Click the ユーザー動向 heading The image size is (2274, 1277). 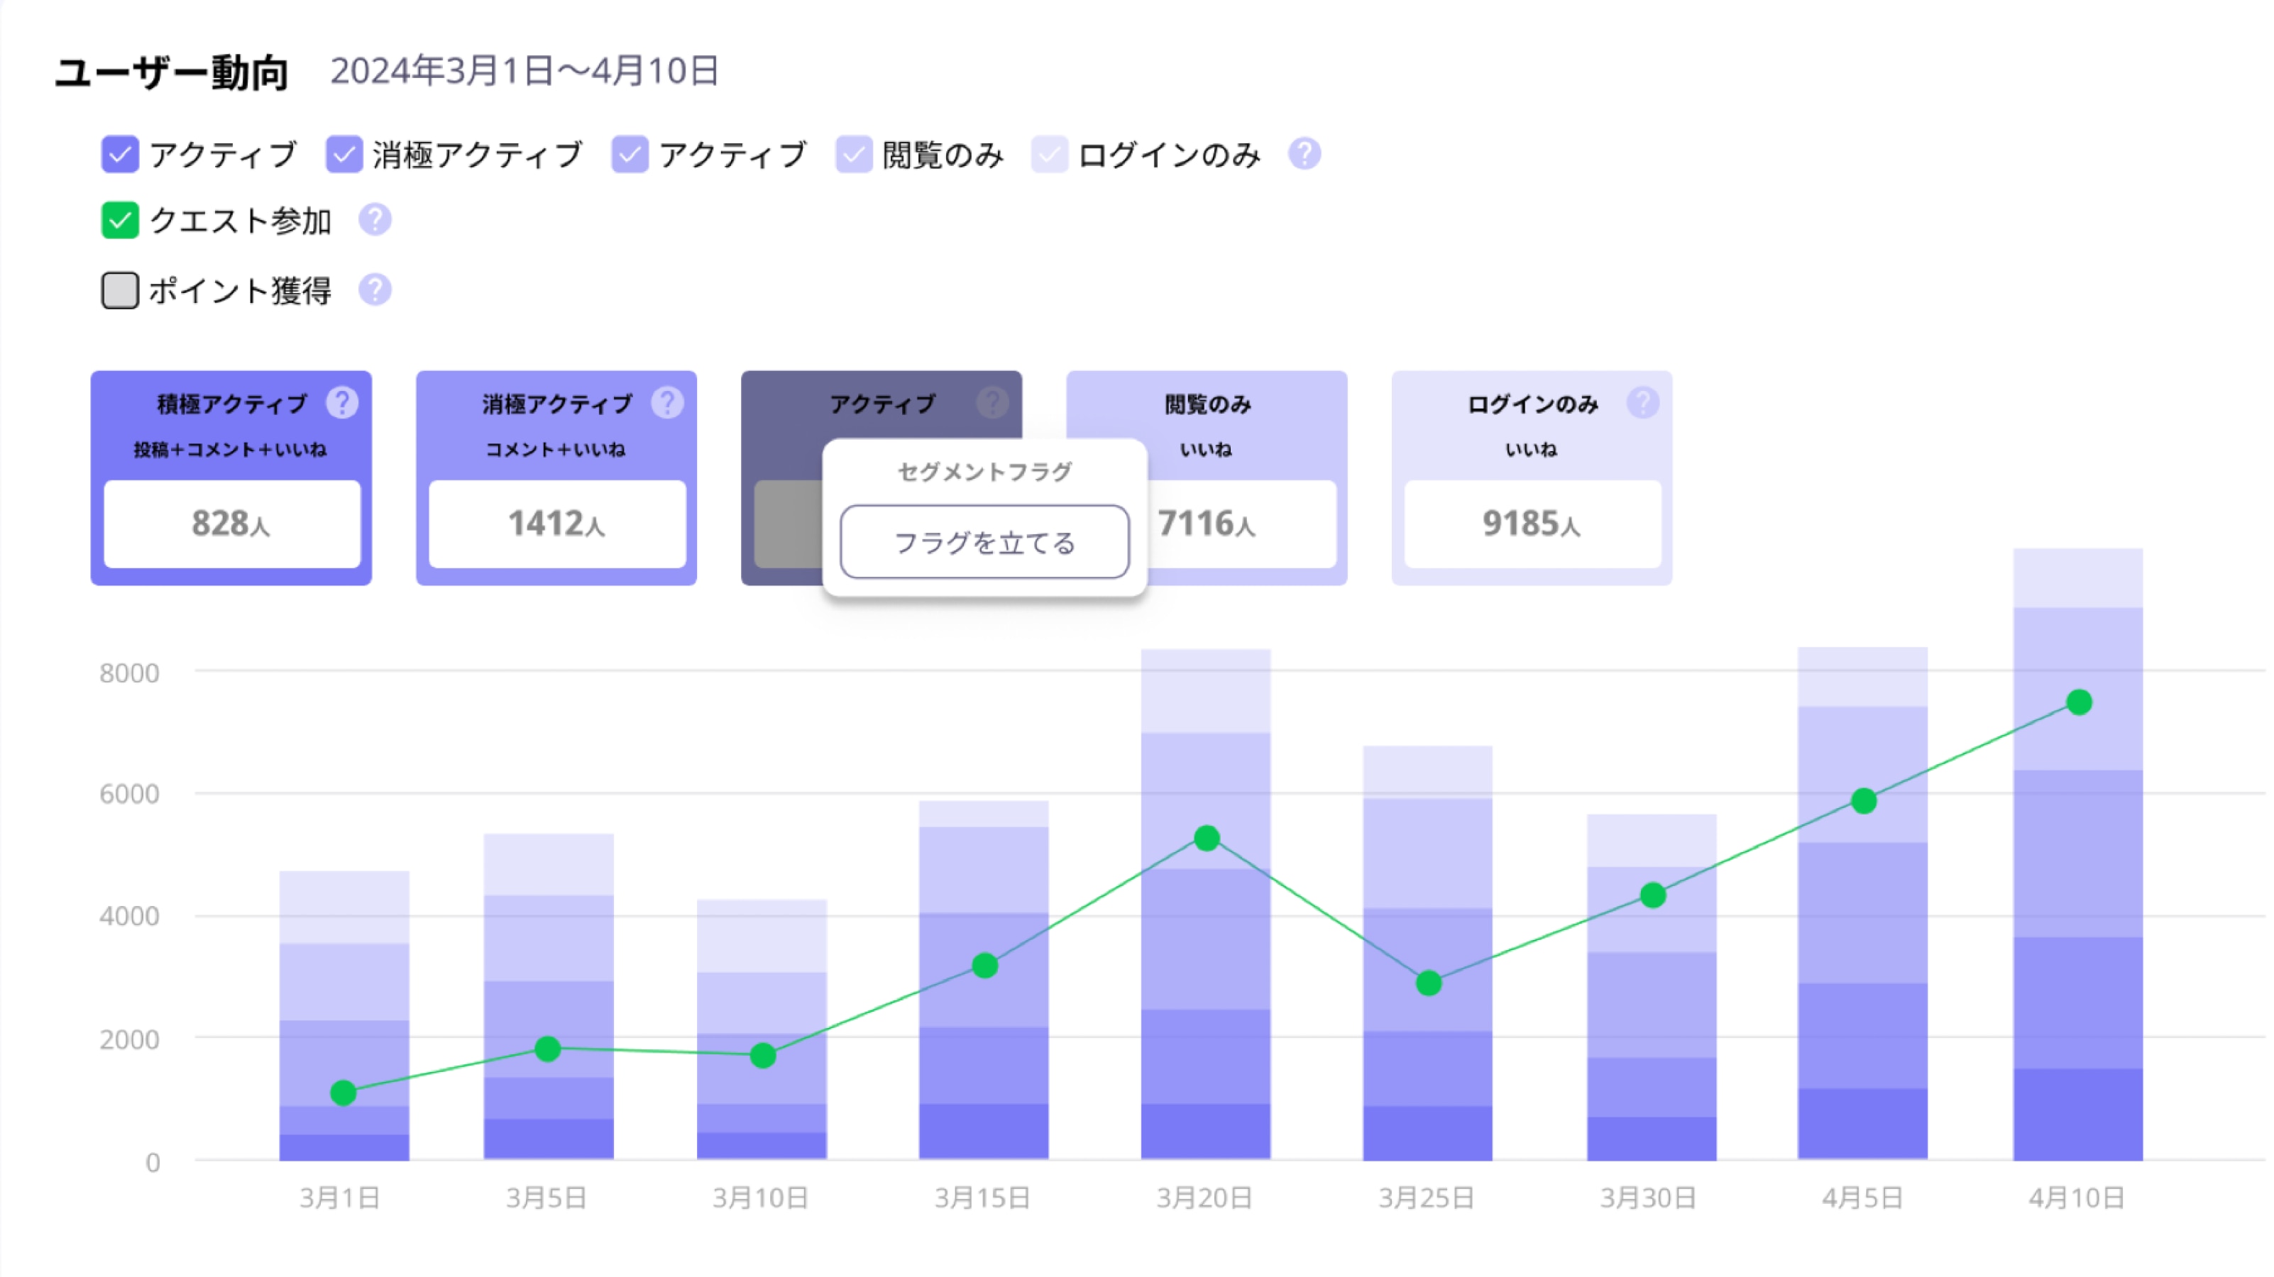click(172, 72)
